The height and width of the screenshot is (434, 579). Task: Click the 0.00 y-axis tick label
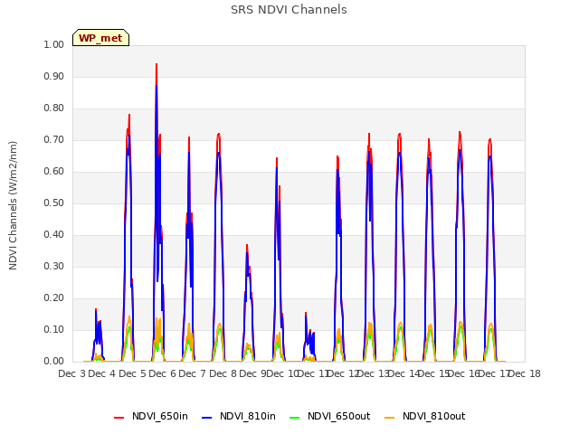54,362
